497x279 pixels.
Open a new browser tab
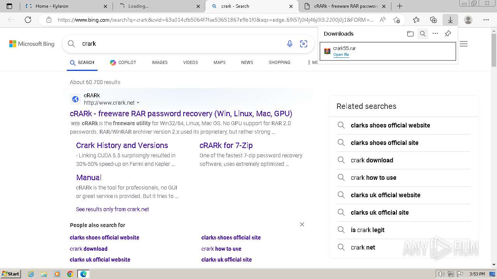pyautogui.click(x=400, y=6)
